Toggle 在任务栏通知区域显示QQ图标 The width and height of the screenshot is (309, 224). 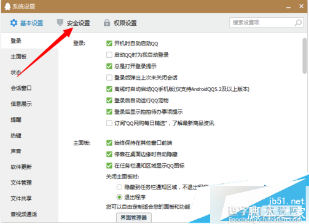pyautogui.click(x=109, y=166)
